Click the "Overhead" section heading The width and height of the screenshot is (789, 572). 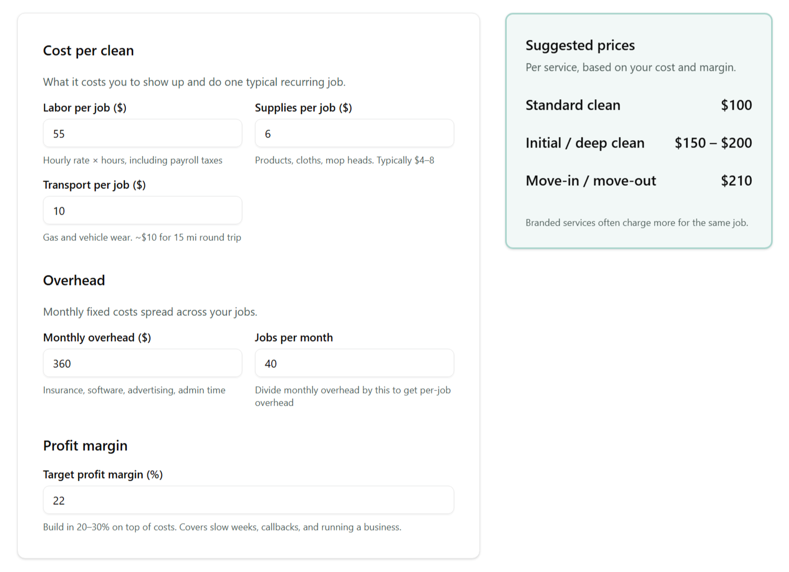coord(74,280)
